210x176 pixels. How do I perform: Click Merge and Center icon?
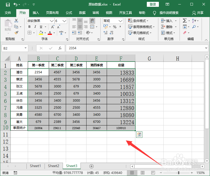click(x=92, y=27)
